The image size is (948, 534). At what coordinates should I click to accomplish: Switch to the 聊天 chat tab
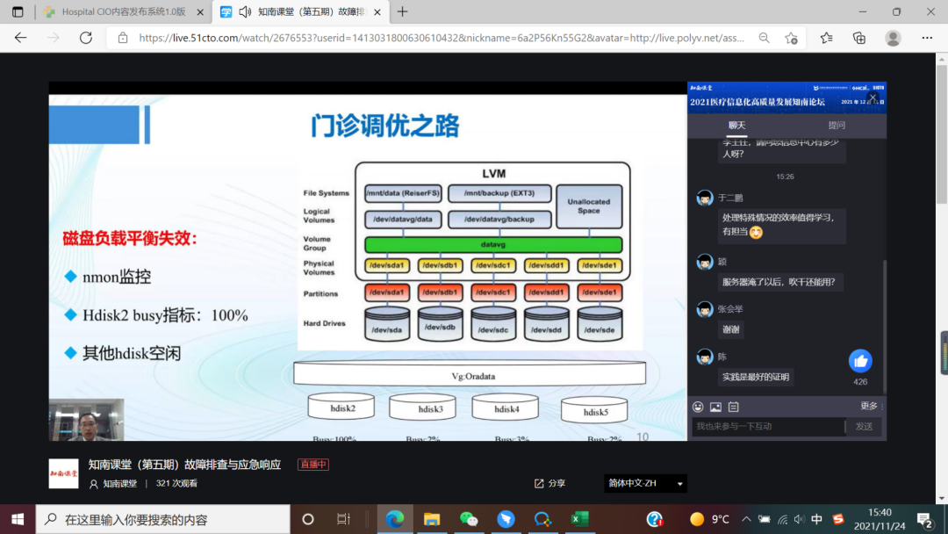pyautogui.click(x=737, y=126)
